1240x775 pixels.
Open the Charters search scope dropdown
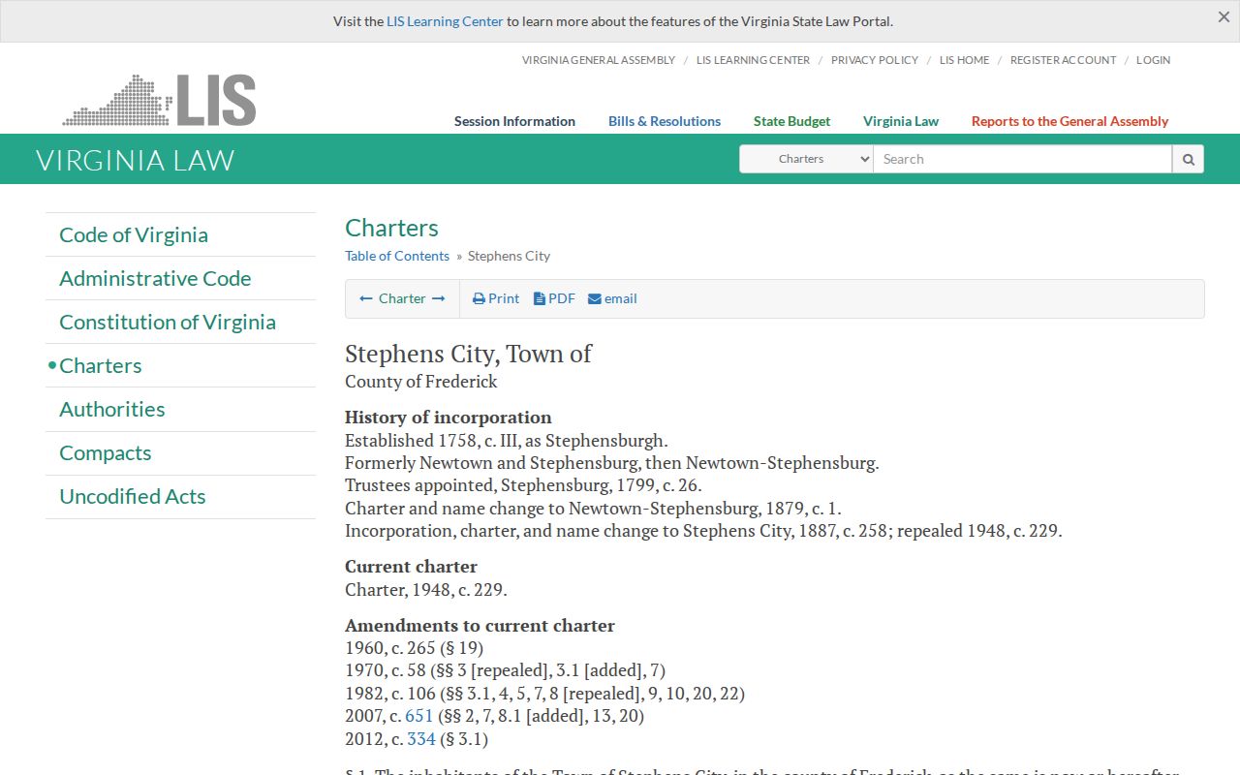tap(806, 159)
